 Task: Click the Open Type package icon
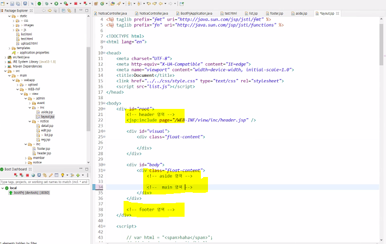pyautogui.click(x=96, y=4)
